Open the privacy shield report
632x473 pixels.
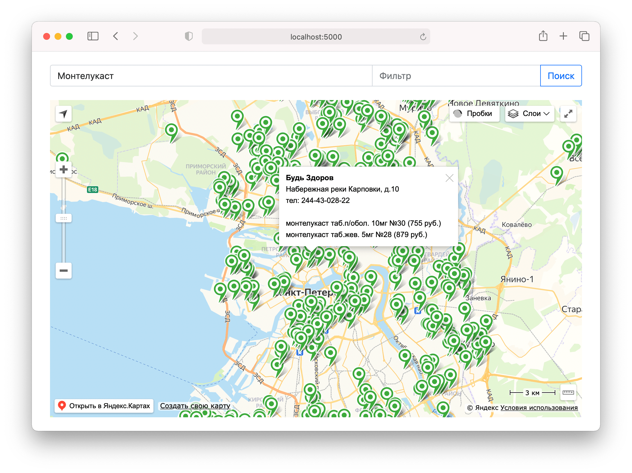click(x=189, y=36)
